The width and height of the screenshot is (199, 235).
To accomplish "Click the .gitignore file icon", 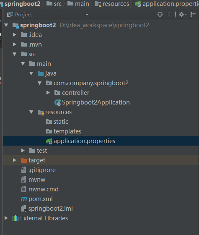I will 23,170.
